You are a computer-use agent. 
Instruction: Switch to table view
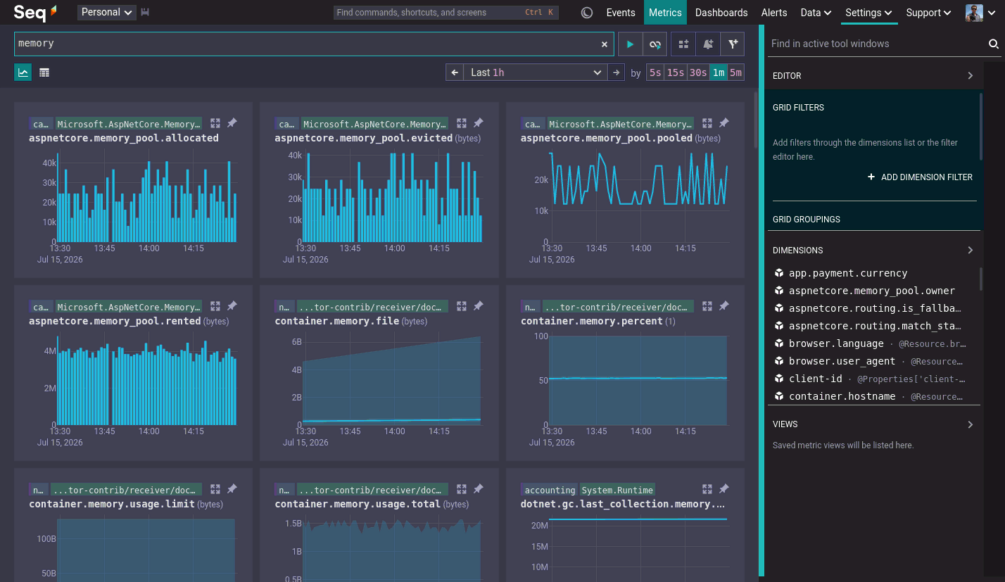[x=44, y=72]
